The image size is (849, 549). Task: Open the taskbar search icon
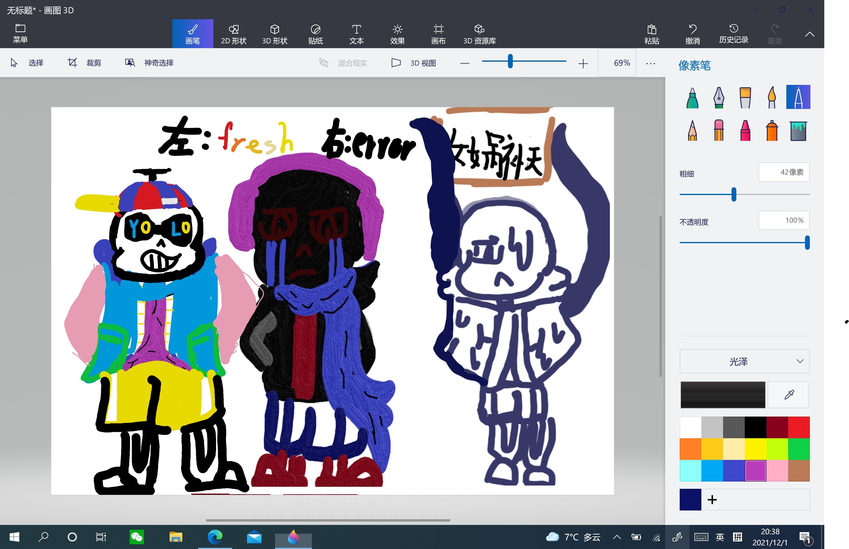click(43, 537)
